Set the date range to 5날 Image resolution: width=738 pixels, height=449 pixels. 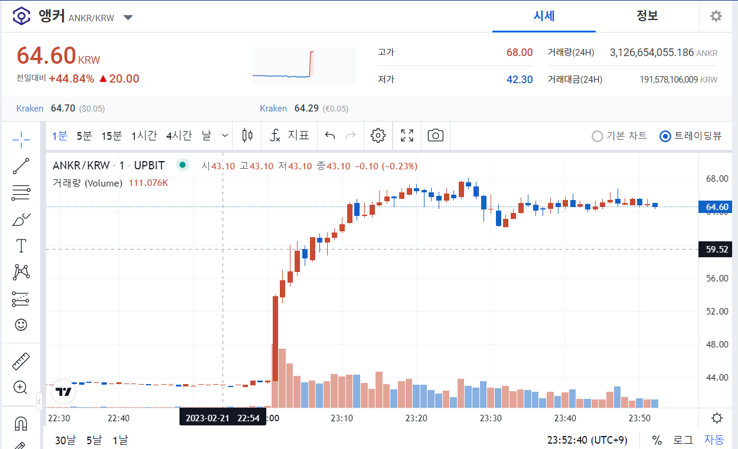pyautogui.click(x=94, y=440)
